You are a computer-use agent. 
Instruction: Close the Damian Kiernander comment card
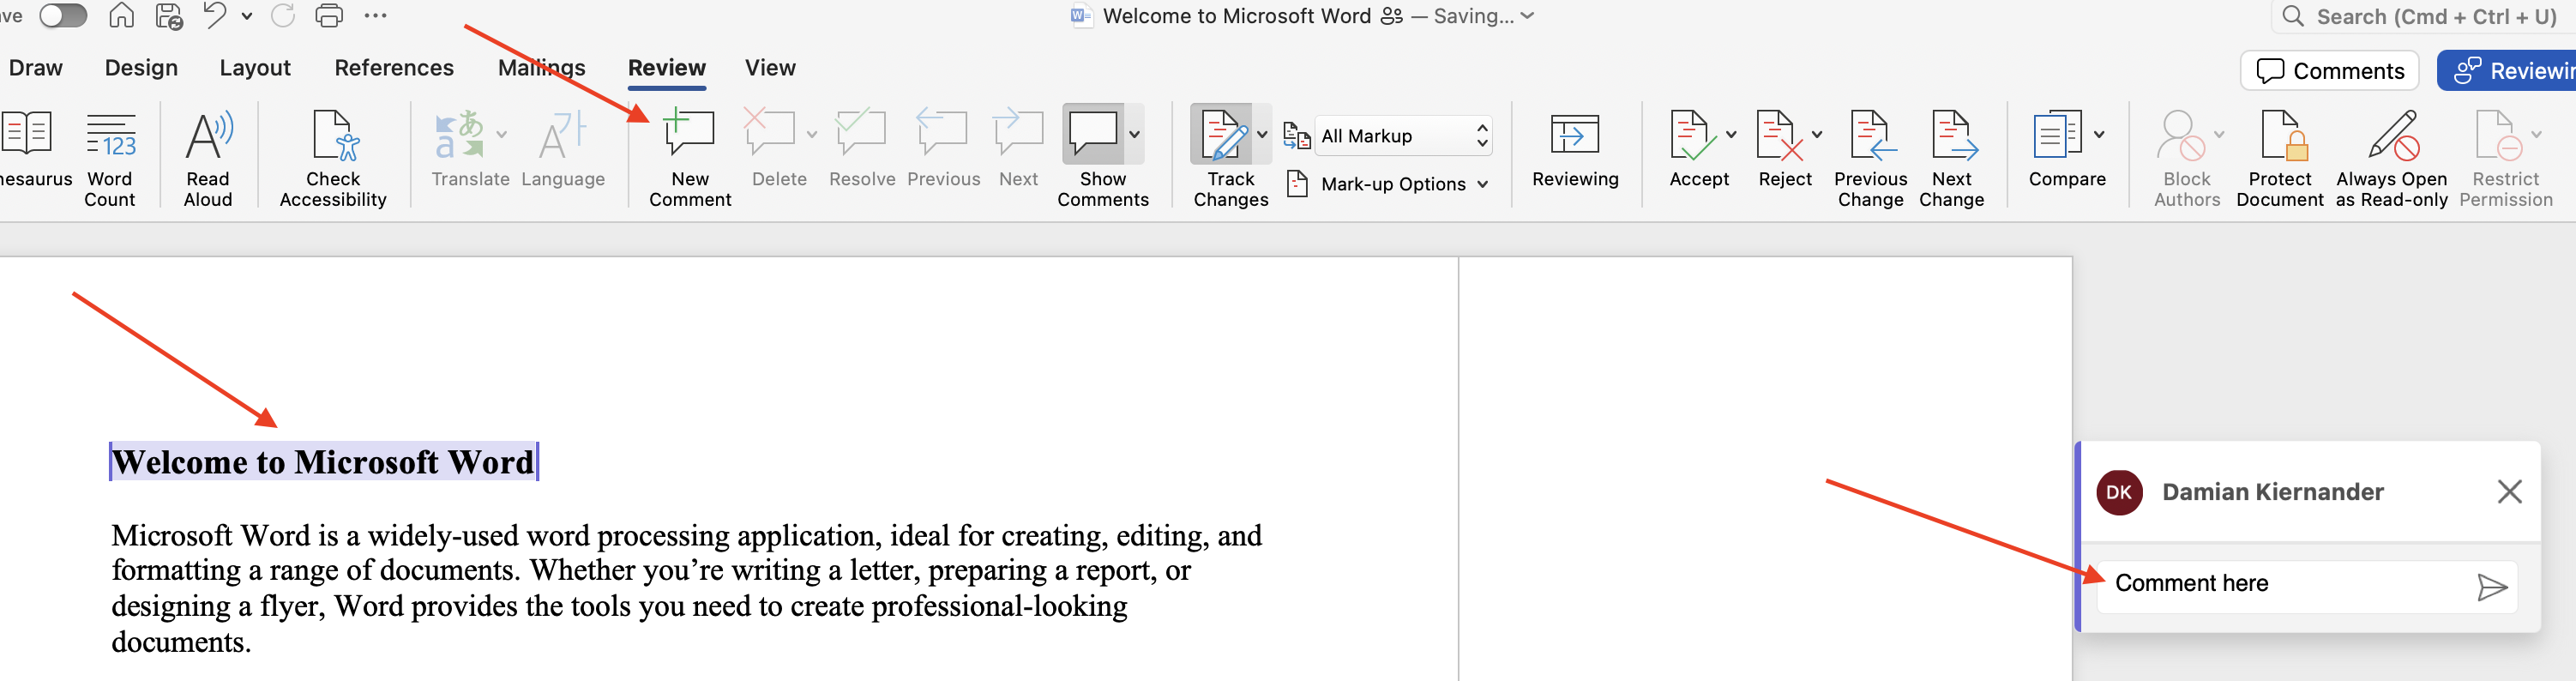[2509, 491]
